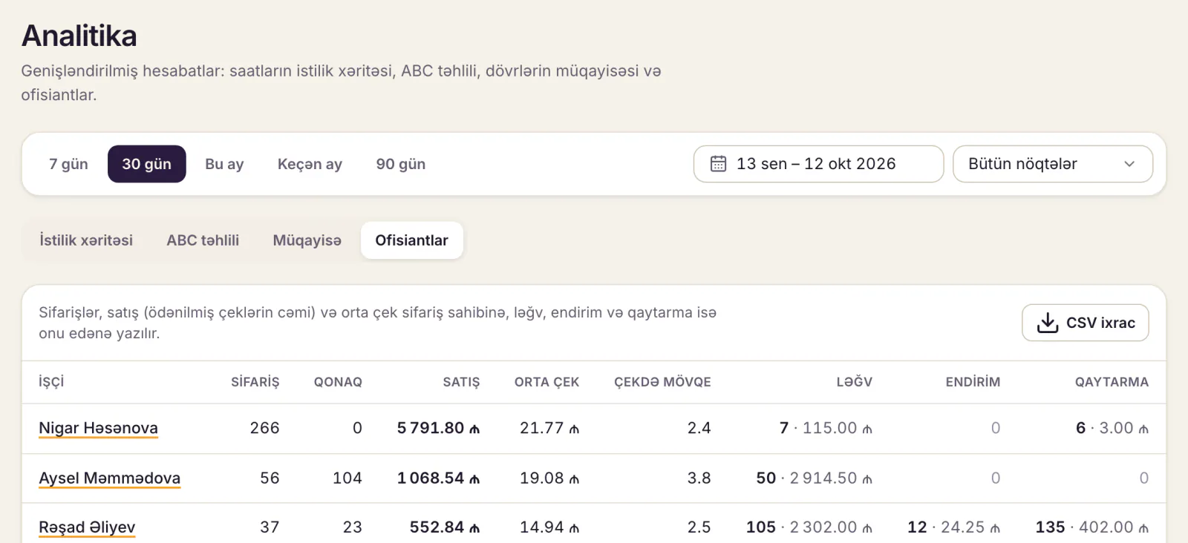Export data with CSV ixrac button
Viewport: 1188px width, 543px height.
point(1086,323)
